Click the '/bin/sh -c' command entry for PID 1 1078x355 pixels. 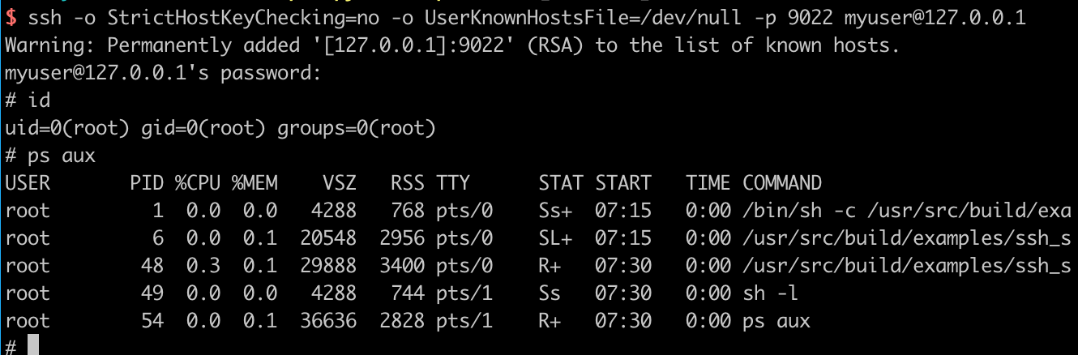pos(907,211)
